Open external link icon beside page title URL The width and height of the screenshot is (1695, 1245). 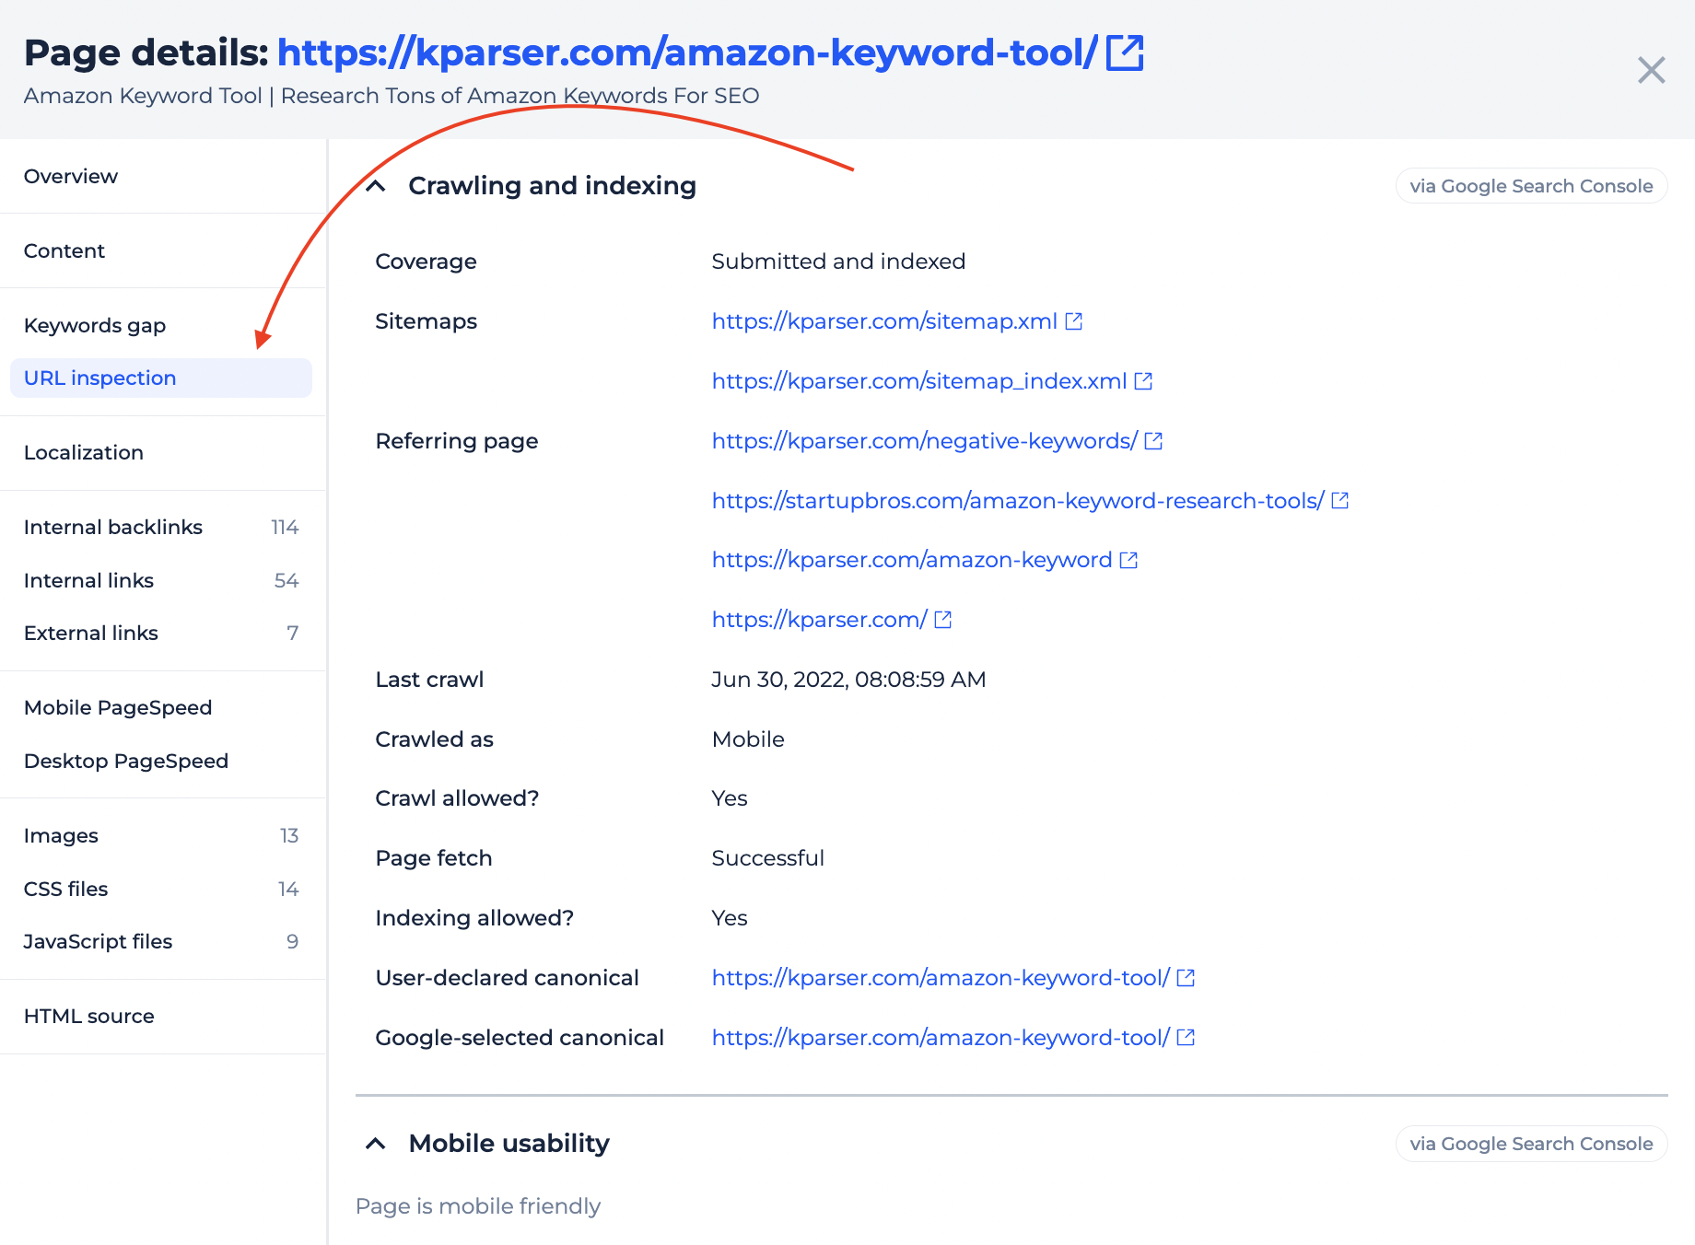[1125, 52]
